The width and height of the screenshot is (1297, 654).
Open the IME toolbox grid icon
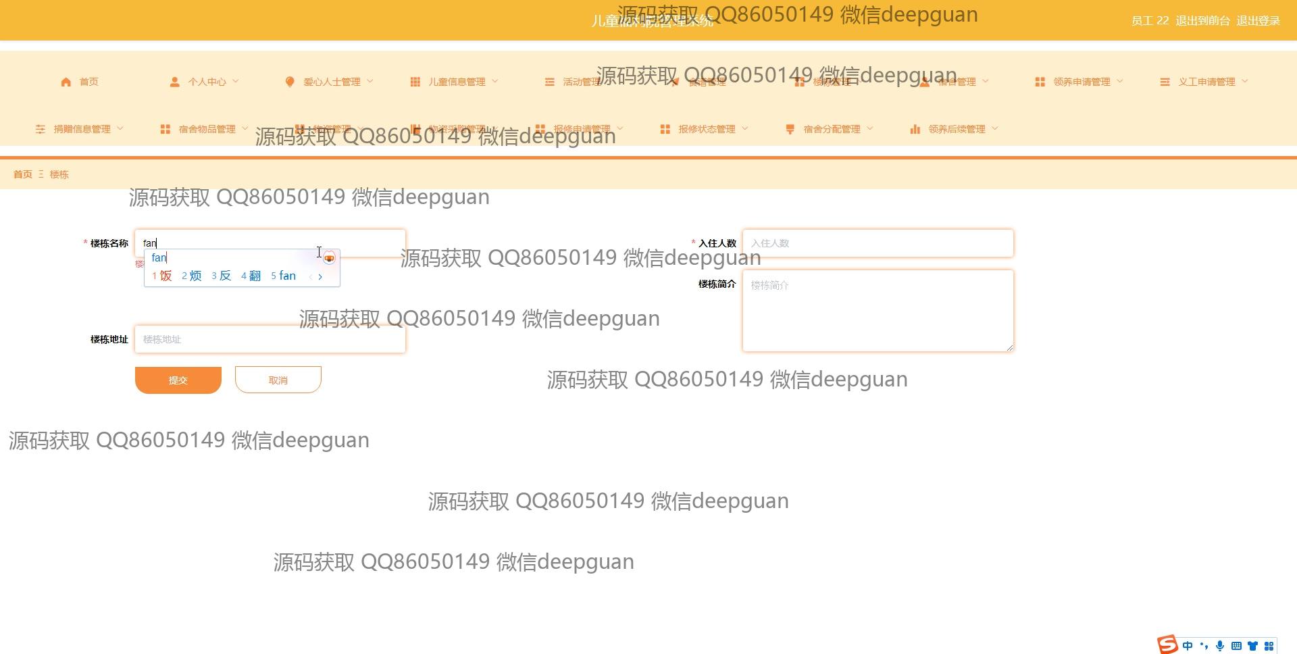tap(1269, 646)
